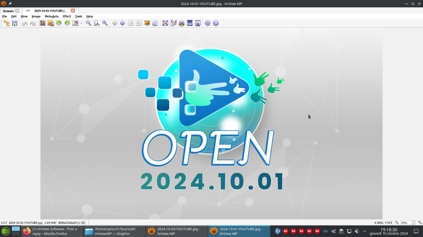Click the Zoom out magnifier in toolbar
423x237 pixels.
(x=89, y=23)
